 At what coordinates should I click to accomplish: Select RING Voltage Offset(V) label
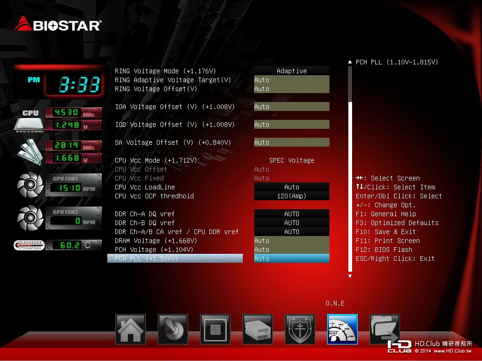tap(156, 89)
